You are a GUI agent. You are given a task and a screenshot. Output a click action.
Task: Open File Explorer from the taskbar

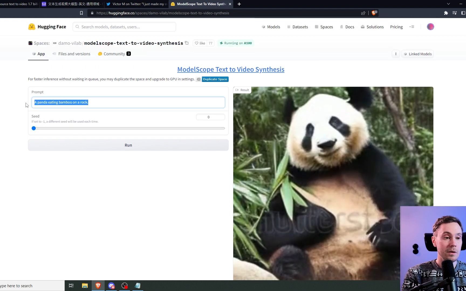click(x=85, y=285)
